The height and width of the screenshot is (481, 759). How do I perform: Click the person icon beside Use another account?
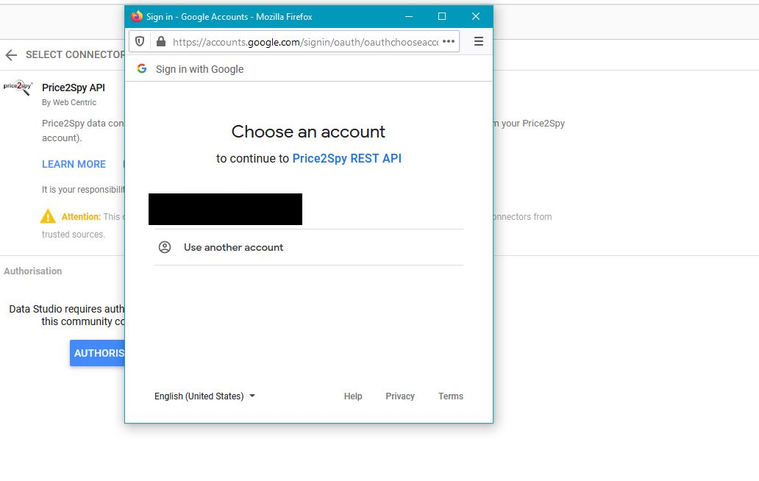[165, 247]
